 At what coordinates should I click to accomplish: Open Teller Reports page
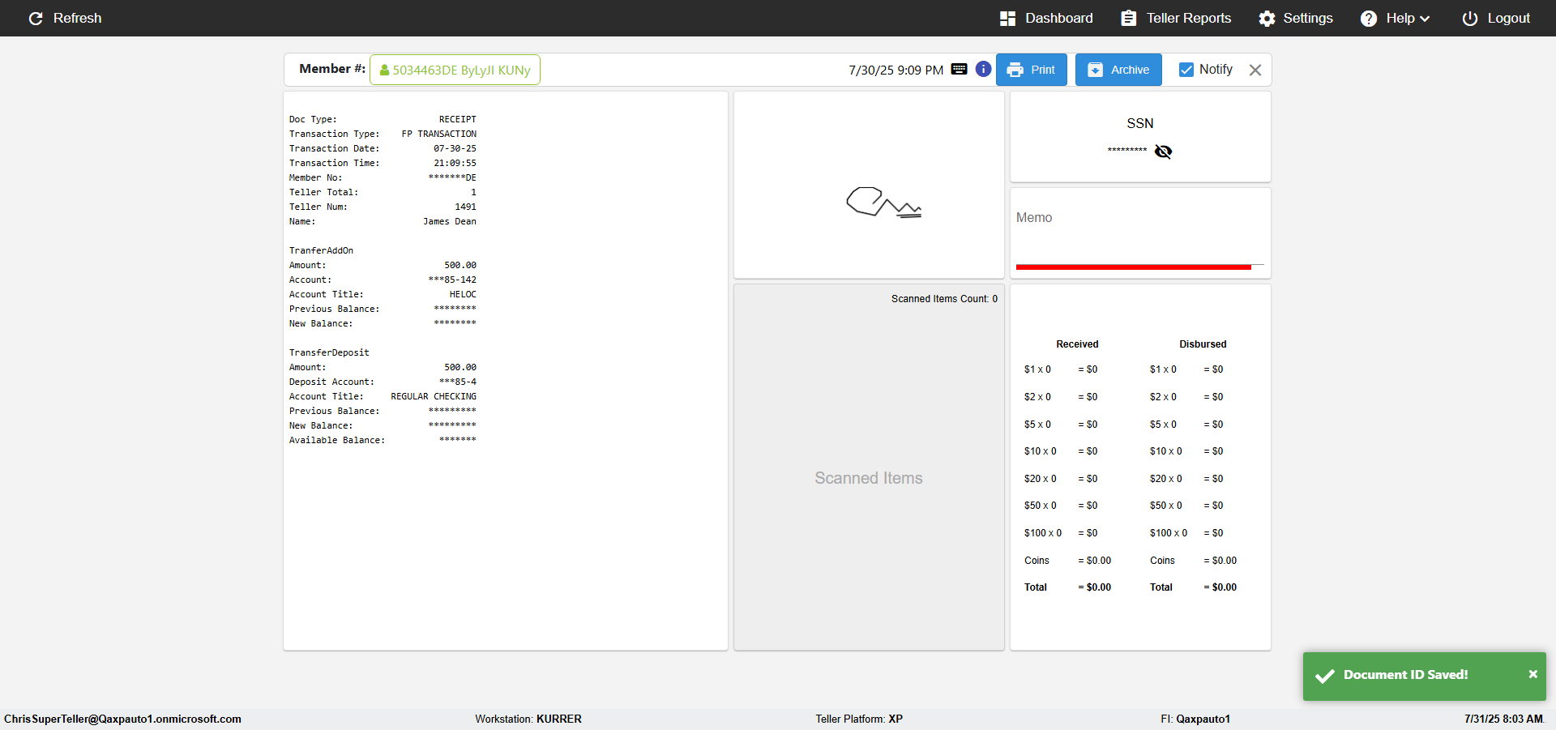[x=1175, y=18]
